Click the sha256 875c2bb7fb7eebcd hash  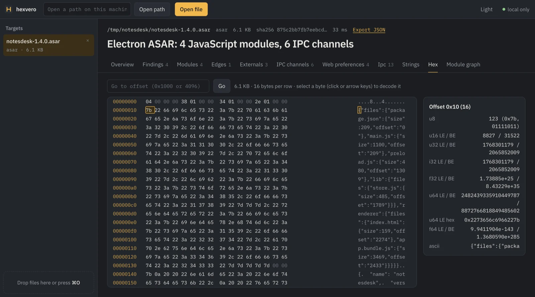click(292, 30)
